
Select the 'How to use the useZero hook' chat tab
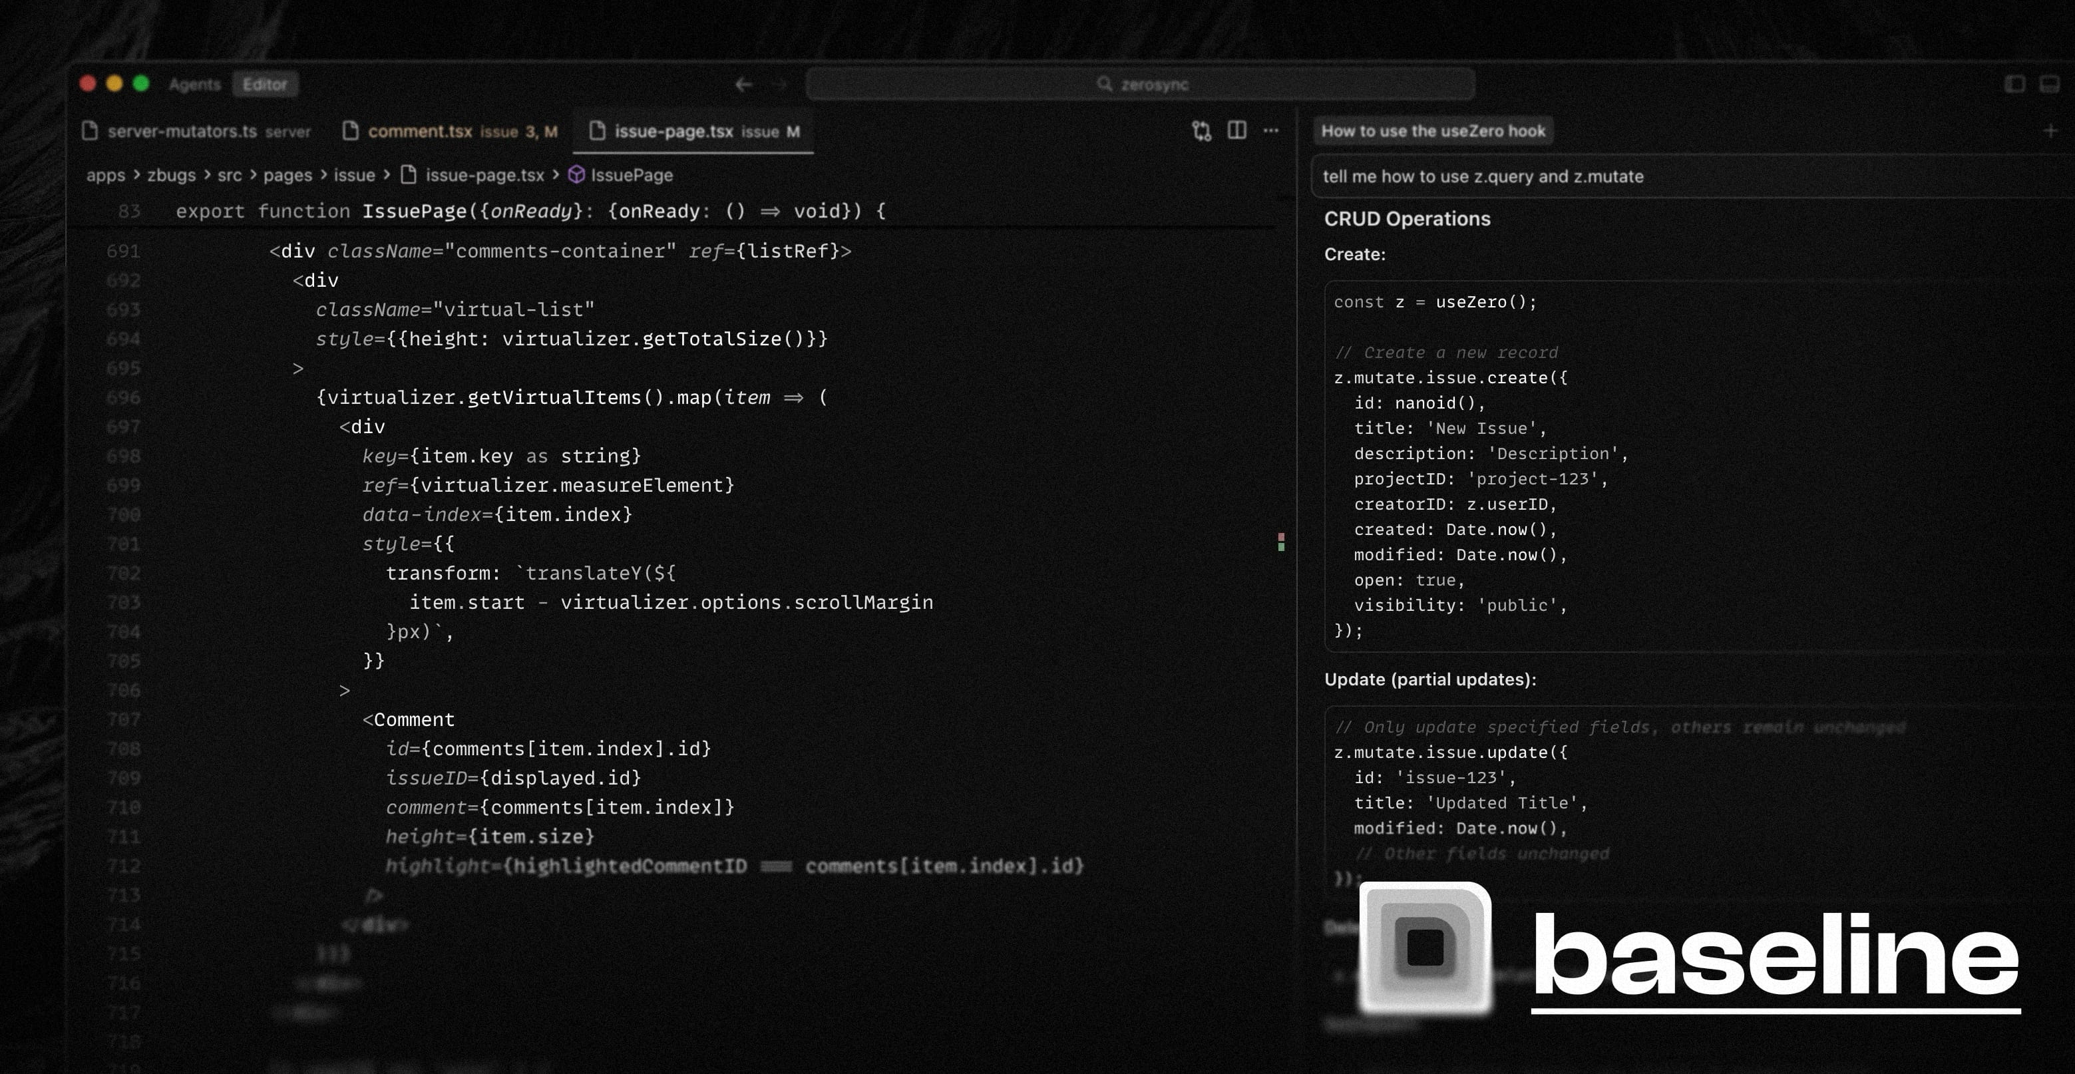click(1433, 130)
